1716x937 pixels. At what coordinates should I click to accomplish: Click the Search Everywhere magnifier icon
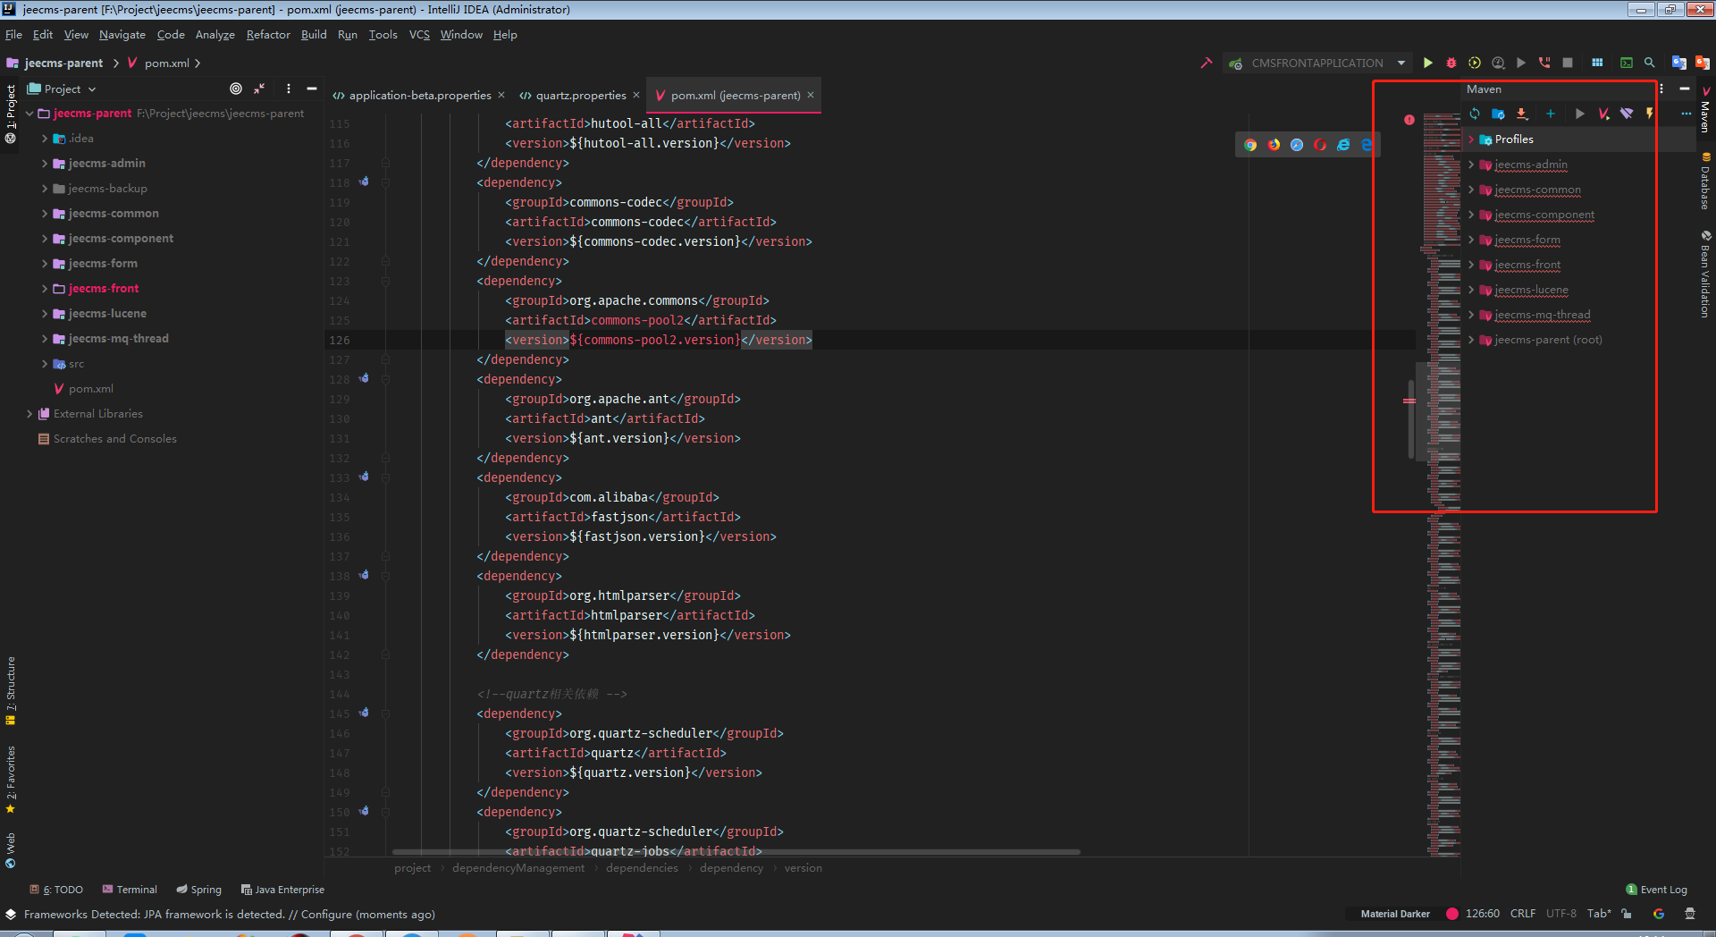[x=1650, y=63]
